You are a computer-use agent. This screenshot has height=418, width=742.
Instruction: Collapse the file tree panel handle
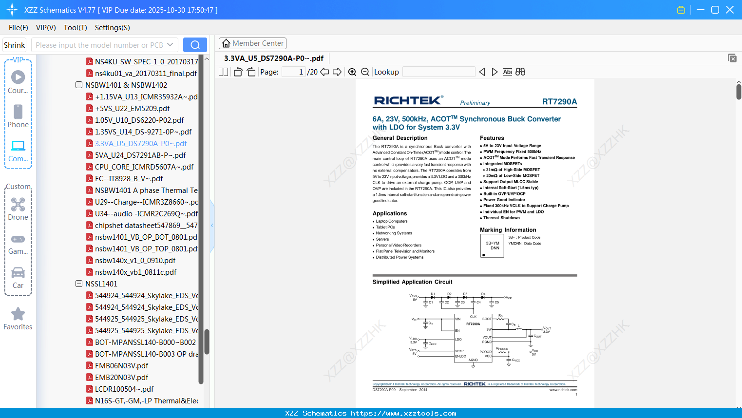212,226
